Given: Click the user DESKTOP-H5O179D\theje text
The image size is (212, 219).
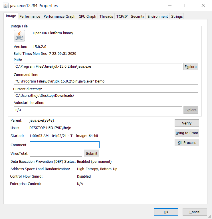Looking at the screenshot, I should (x=50, y=128).
